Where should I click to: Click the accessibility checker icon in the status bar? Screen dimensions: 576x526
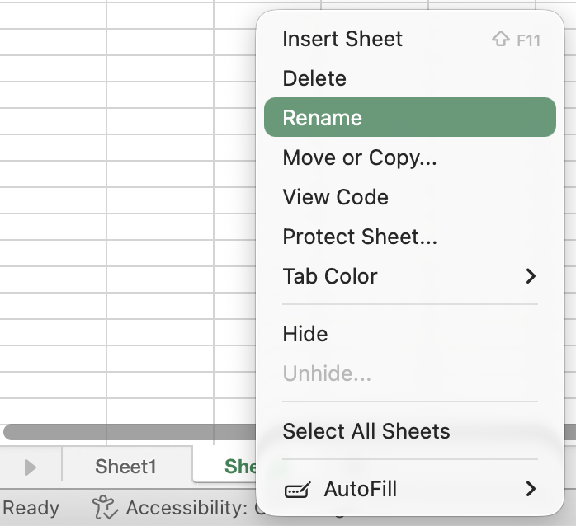(103, 507)
